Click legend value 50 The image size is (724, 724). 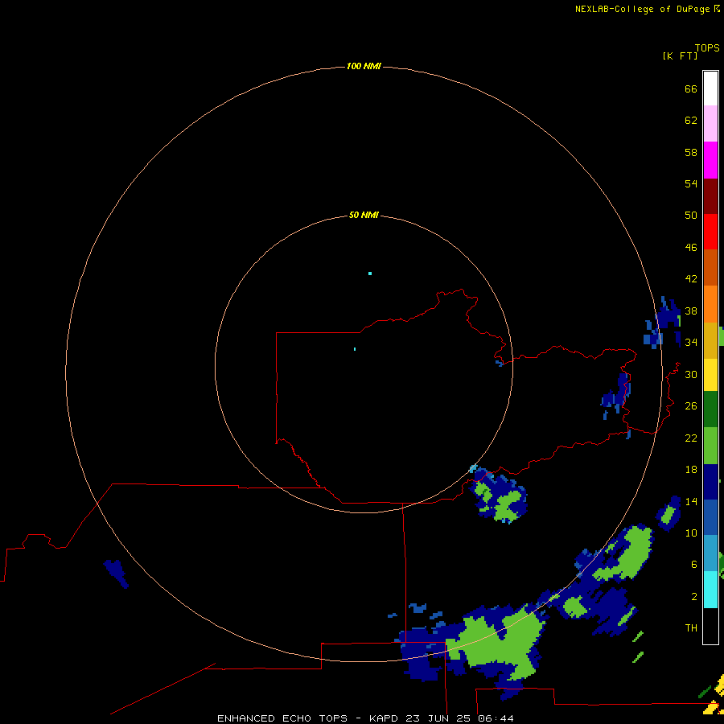(x=691, y=215)
